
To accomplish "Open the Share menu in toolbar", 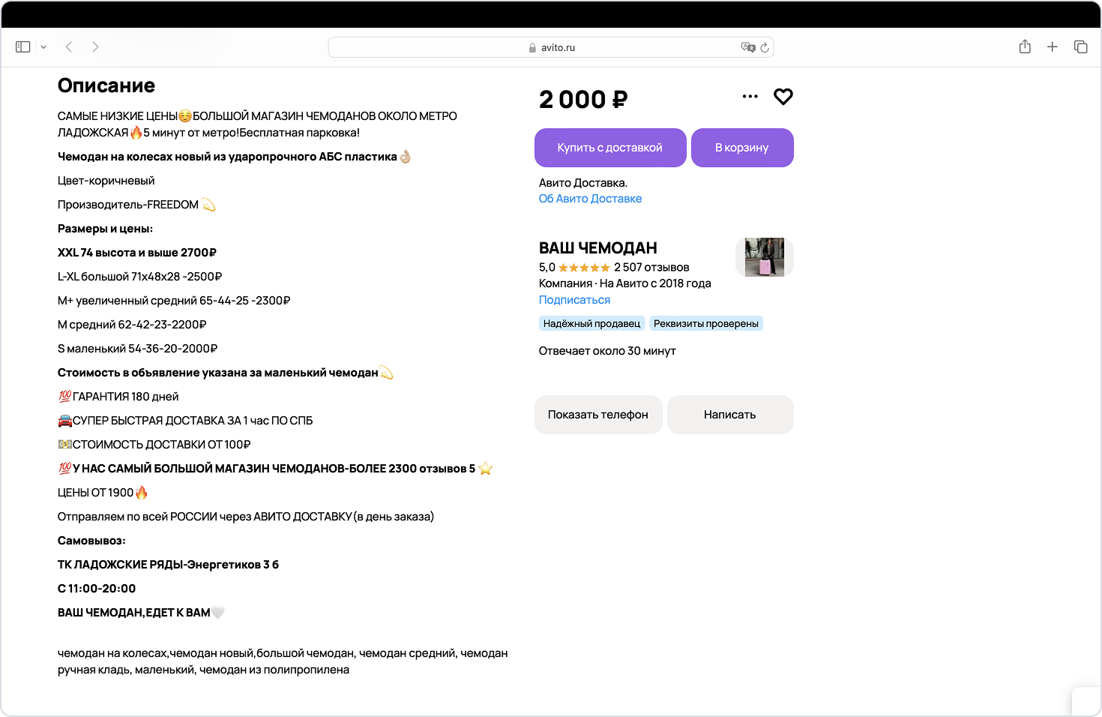I will click(x=1025, y=47).
